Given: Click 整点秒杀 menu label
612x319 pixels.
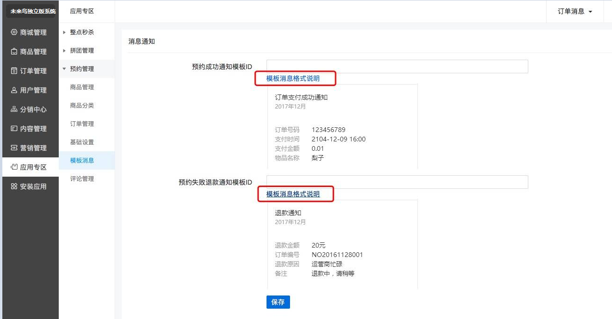Looking at the screenshot, I should tap(82, 32).
